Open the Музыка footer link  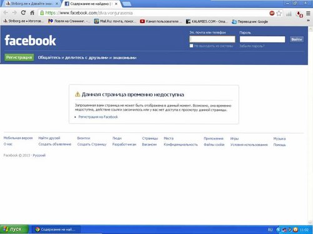(279, 139)
